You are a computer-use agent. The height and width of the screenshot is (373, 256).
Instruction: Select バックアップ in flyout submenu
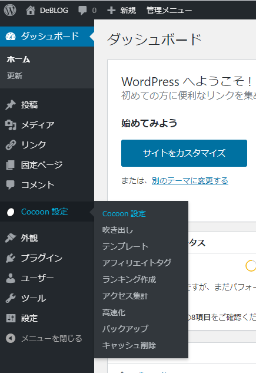(x=125, y=329)
